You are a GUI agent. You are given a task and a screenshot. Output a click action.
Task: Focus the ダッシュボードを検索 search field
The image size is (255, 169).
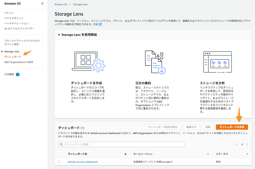(x=121, y=145)
